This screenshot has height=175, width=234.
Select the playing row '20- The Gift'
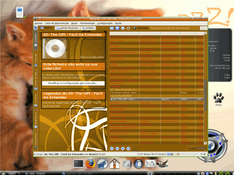tap(156, 99)
